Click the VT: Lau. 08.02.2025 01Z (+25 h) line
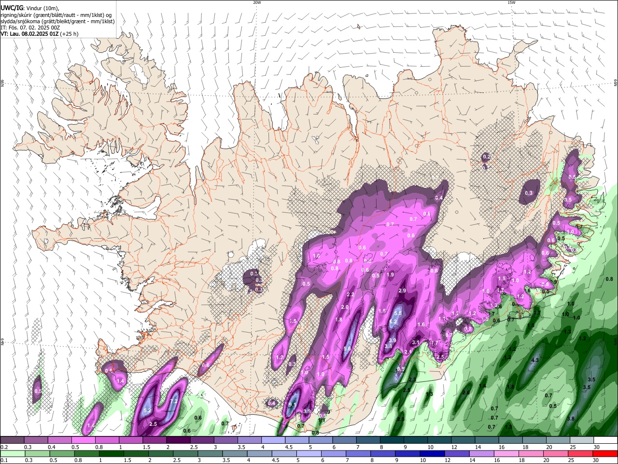The width and height of the screenshot is (618, 464). coord(40,34)
